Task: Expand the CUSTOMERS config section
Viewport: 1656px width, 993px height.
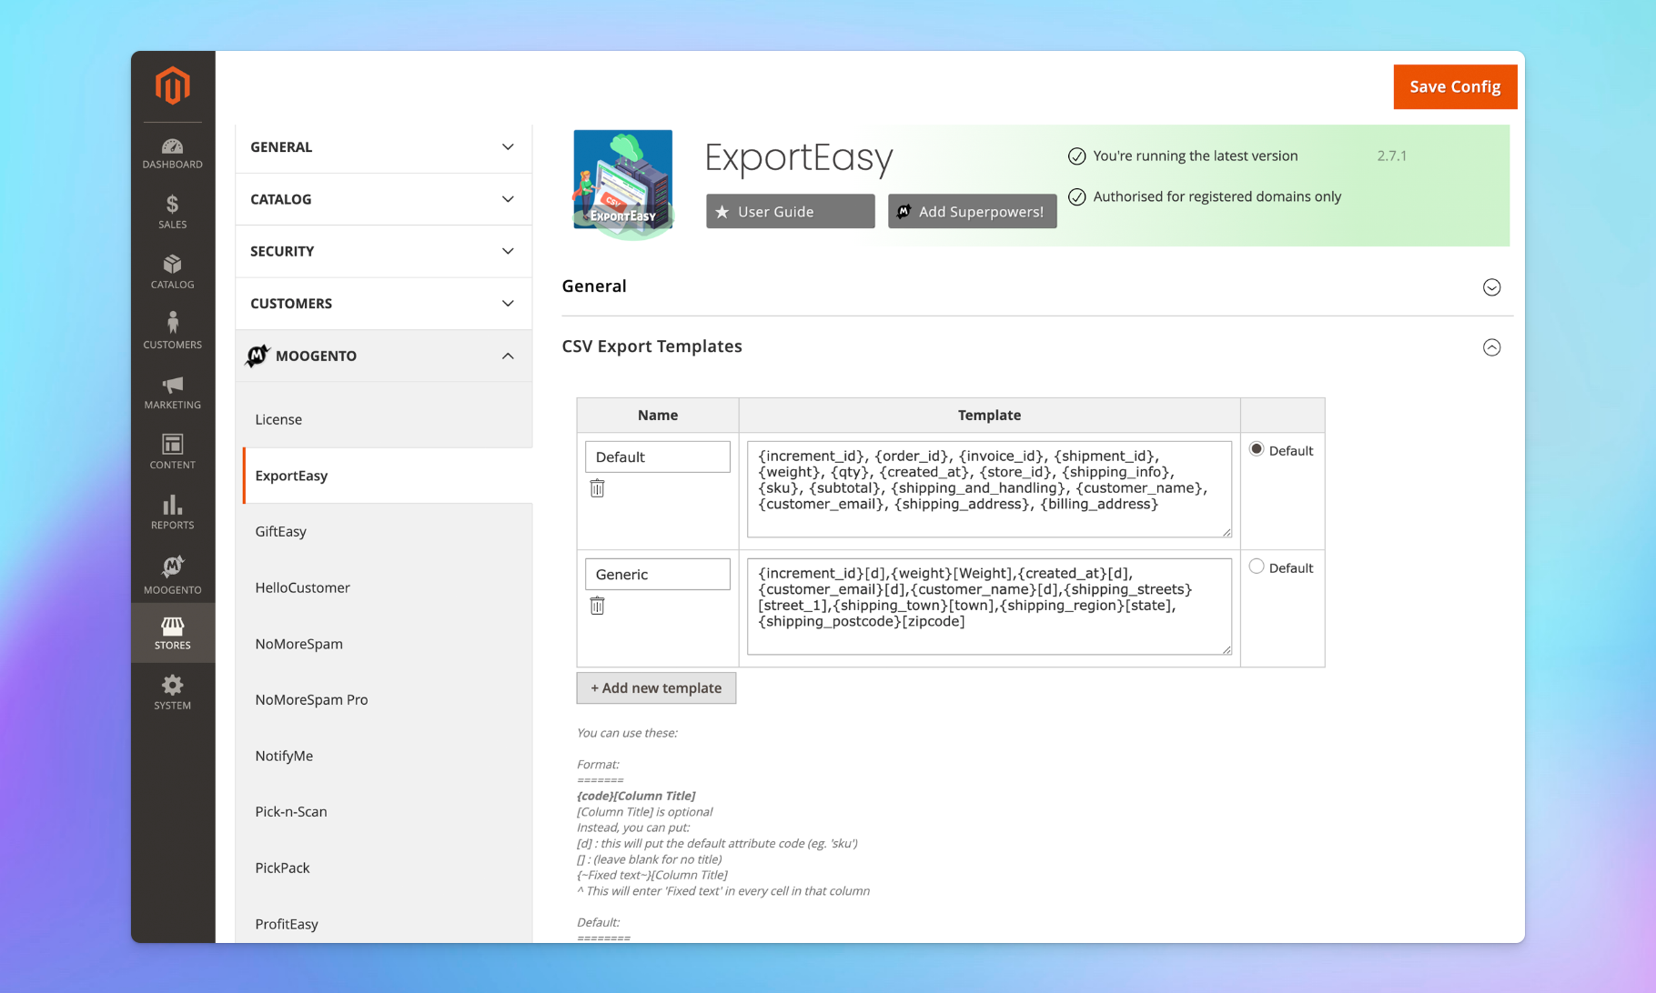Action: [x=383, y=304]
